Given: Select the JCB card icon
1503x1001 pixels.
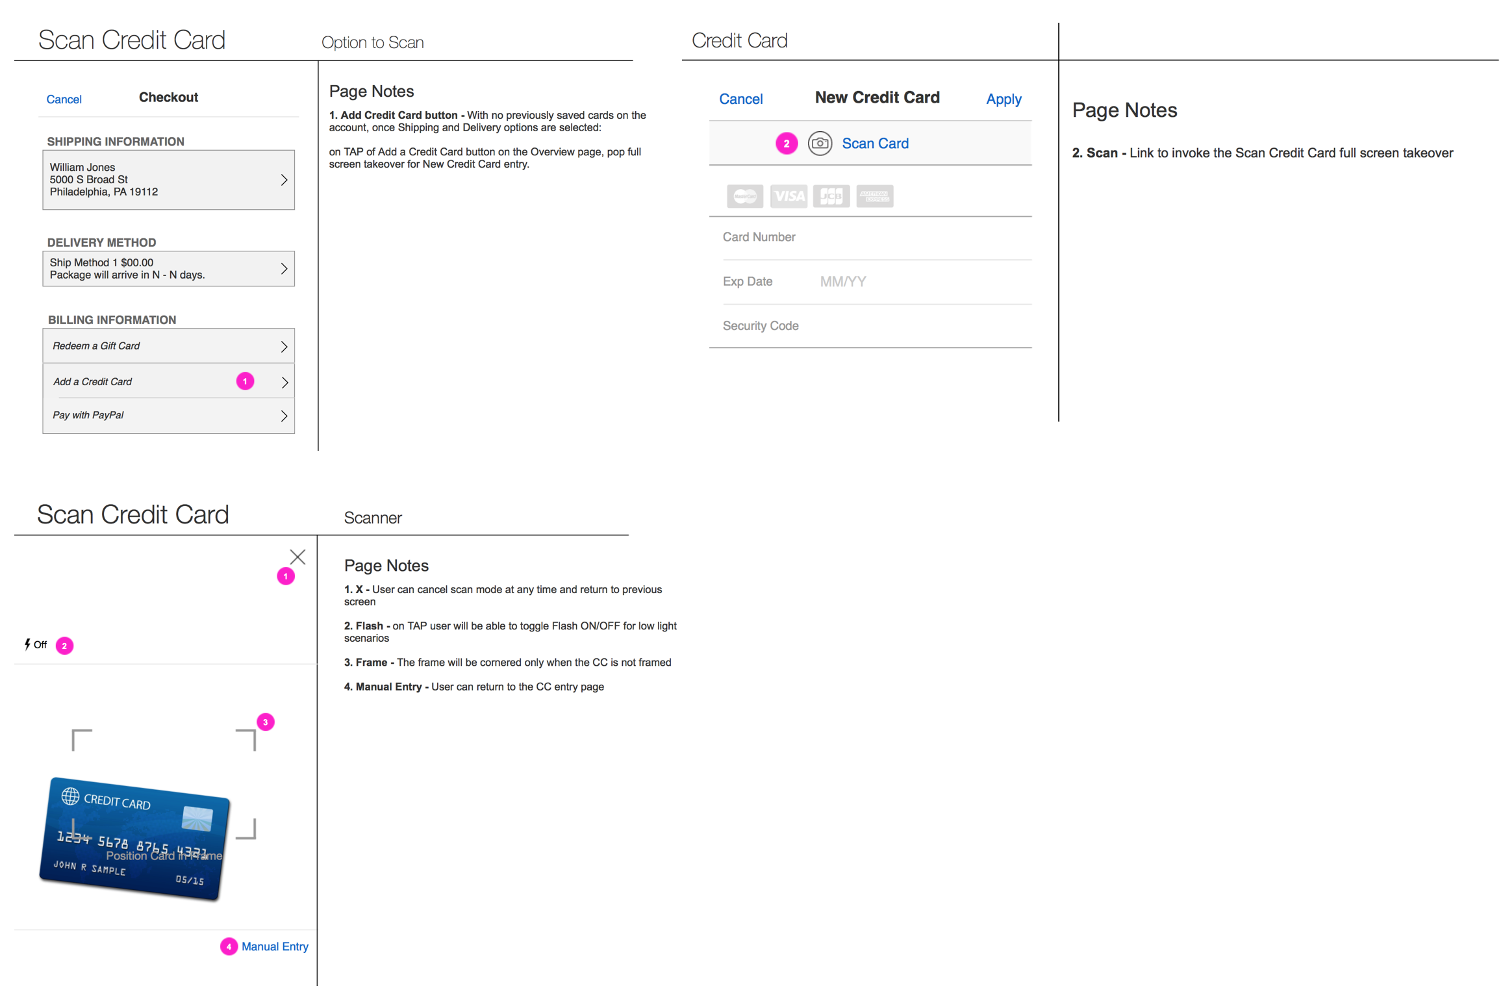Looking at the screenshot, I should tap(831, 196).
